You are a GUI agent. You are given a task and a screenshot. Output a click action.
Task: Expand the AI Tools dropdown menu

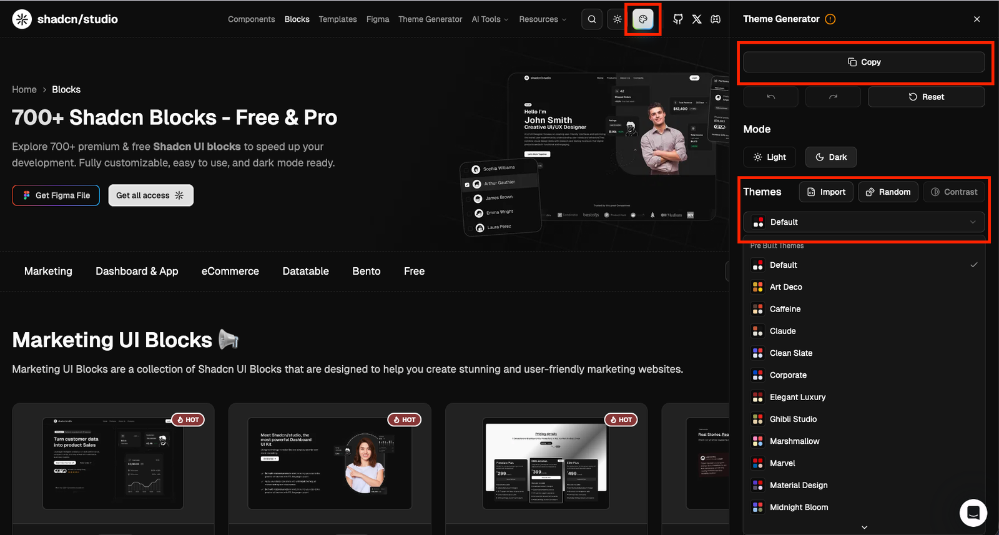(490, 19)
